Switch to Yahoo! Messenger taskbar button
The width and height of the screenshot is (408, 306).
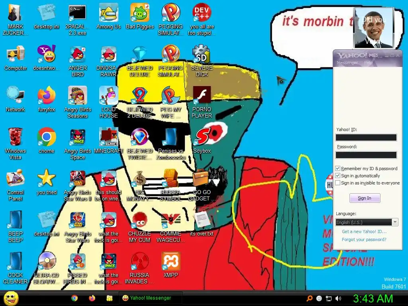tap(150, 298)
